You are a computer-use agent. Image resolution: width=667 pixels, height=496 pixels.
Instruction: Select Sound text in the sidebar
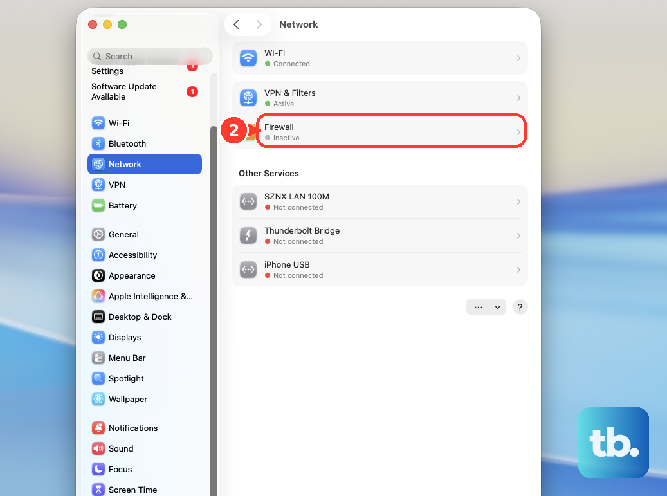(121, 448)
